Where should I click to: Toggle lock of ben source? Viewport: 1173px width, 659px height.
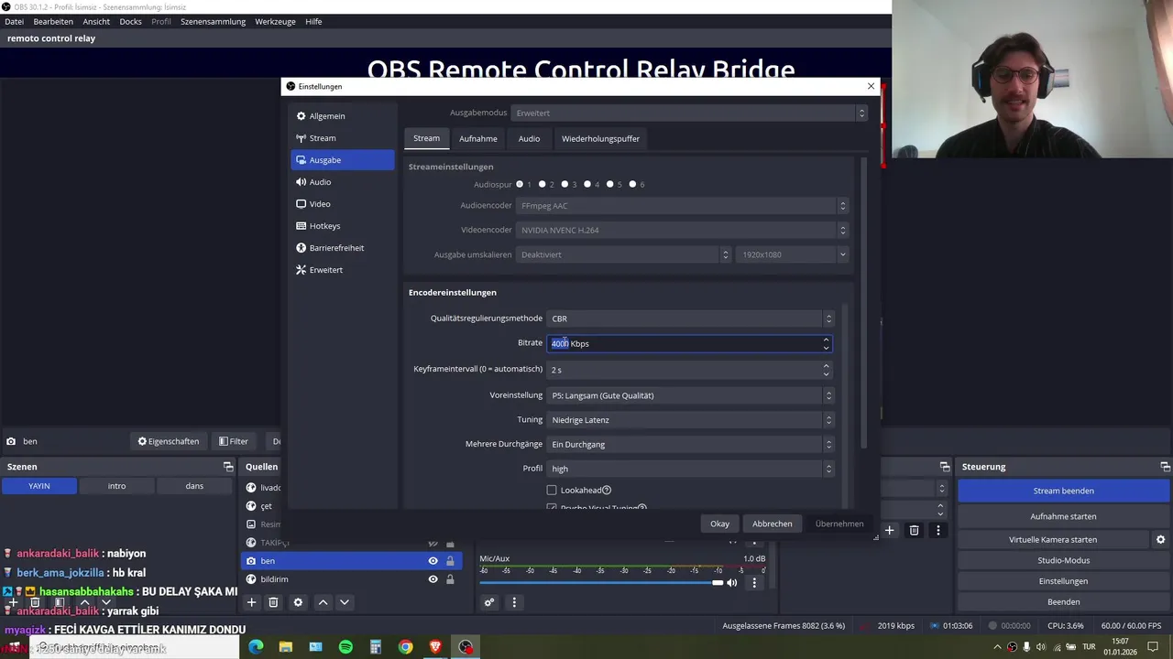(450, 561)
